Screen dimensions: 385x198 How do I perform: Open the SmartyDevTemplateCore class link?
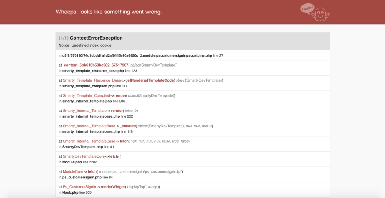pyautogui.click(x=84, y=156)
